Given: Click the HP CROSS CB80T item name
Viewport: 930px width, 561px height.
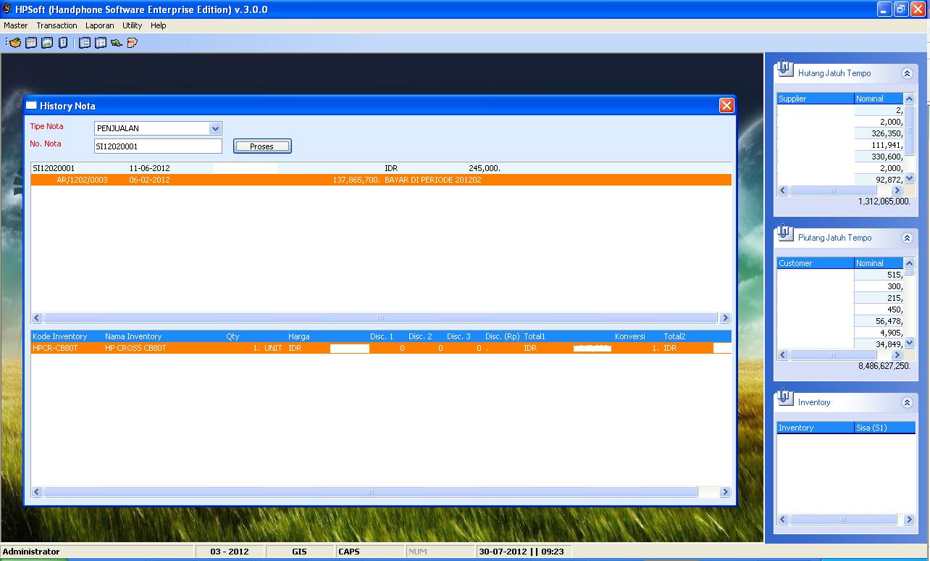Looking at the screenshot, I should click(x=135, y=348).
